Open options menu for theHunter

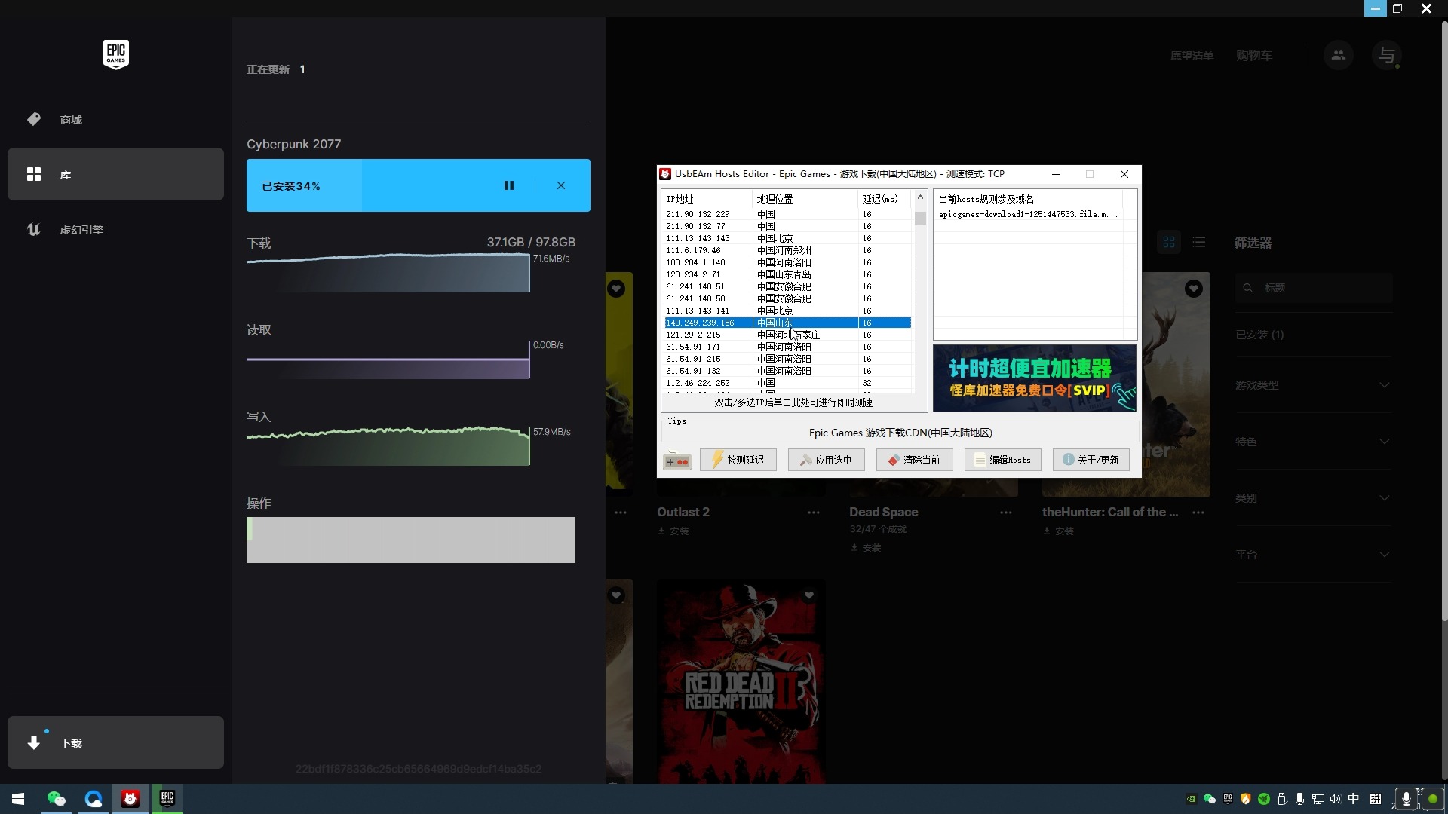pyautogui.click(x=1198, y=513)
